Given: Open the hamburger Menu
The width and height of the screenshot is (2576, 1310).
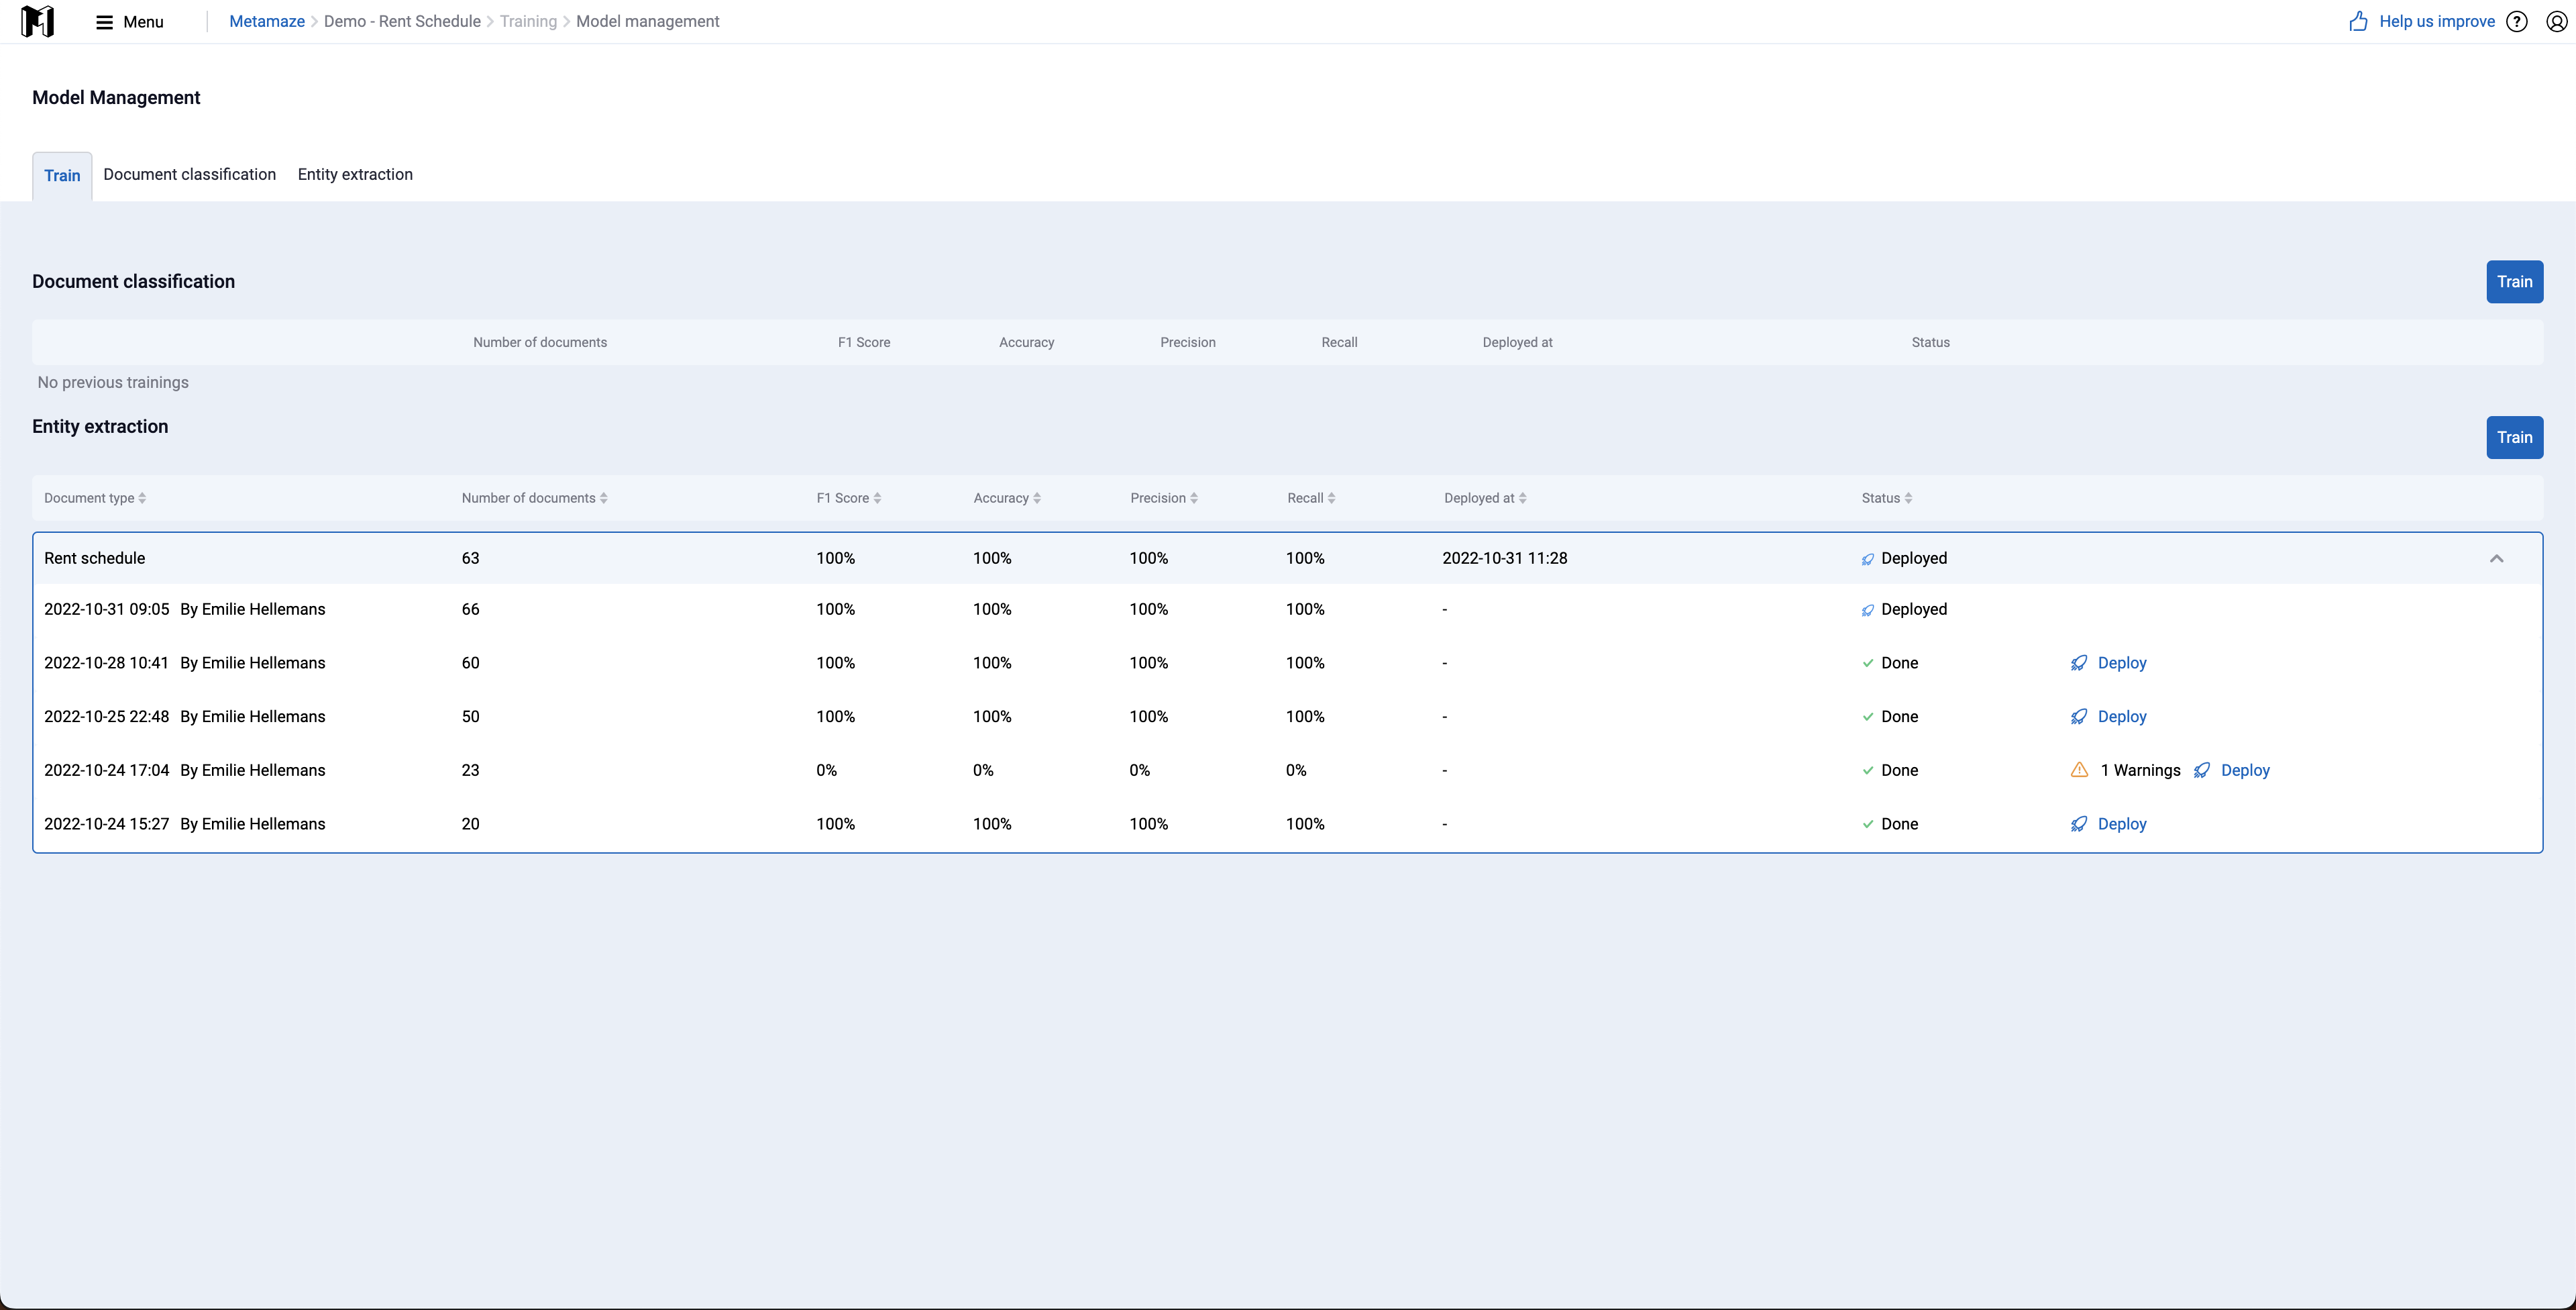Looking at the screenshot, I should pos(129,22).
